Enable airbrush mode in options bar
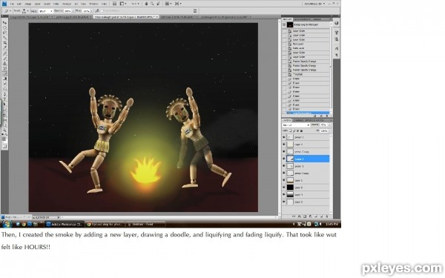The height and width of the screenshot is (278, 445). [97, 11]
